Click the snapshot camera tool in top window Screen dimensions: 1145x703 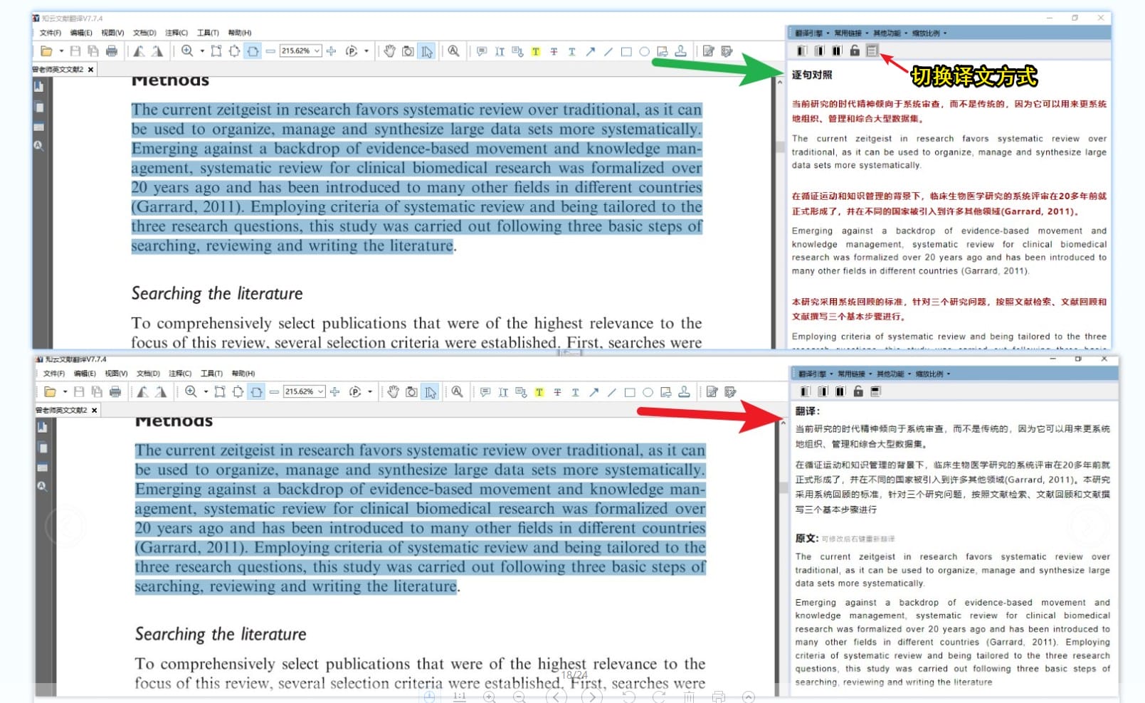[408, 51]
